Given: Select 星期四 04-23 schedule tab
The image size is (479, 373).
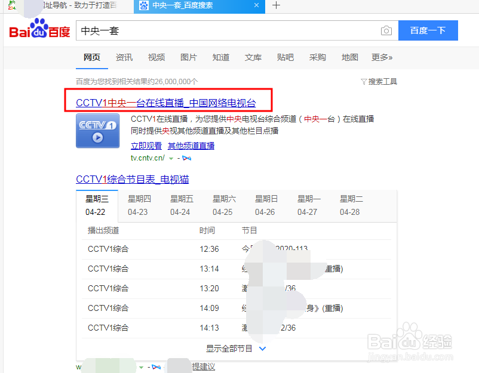Looking at the screenshot, I should point(139,205).
